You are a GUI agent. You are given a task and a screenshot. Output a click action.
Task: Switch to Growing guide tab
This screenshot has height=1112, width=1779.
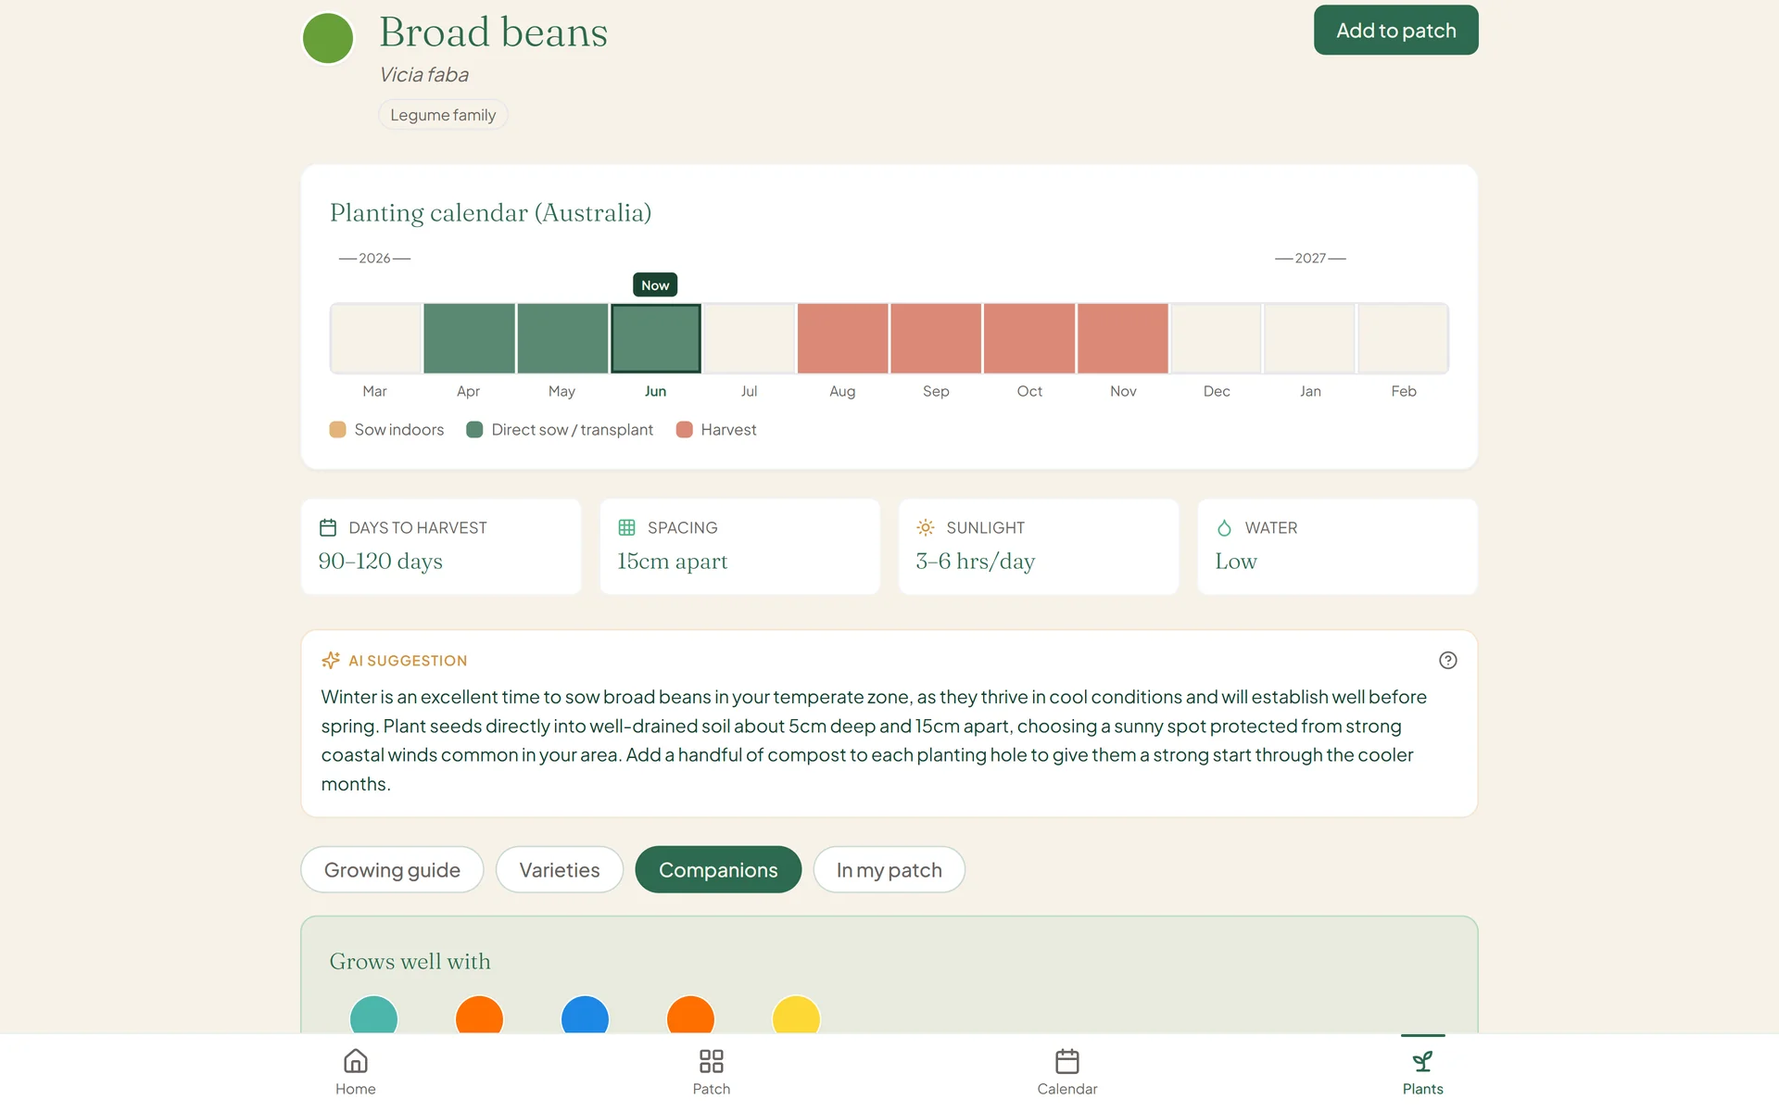[x=392, y=869]
